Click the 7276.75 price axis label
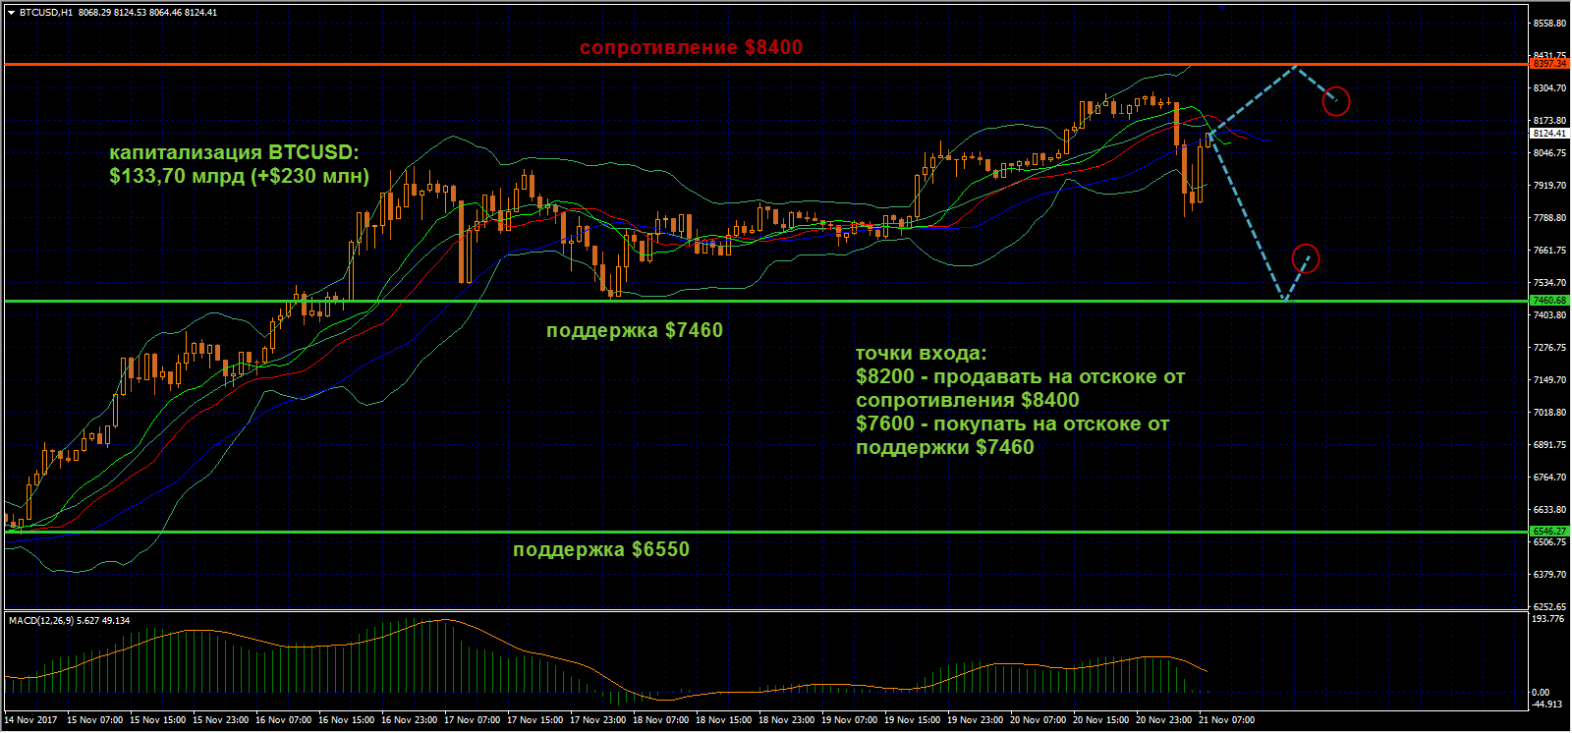The width and height of the screenshot is (1572, 733). [x=1549, y=347]
